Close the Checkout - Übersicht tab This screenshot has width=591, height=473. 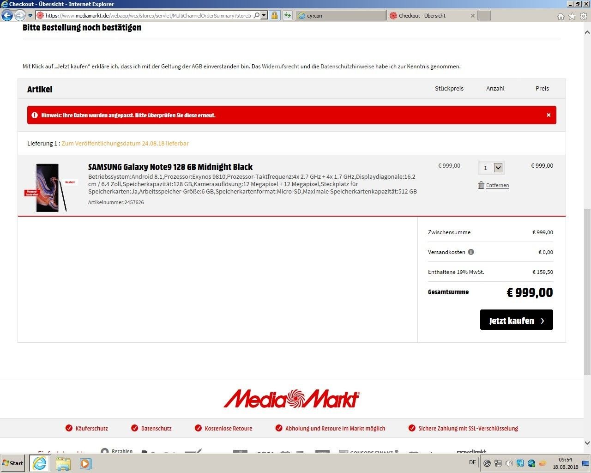472,16
